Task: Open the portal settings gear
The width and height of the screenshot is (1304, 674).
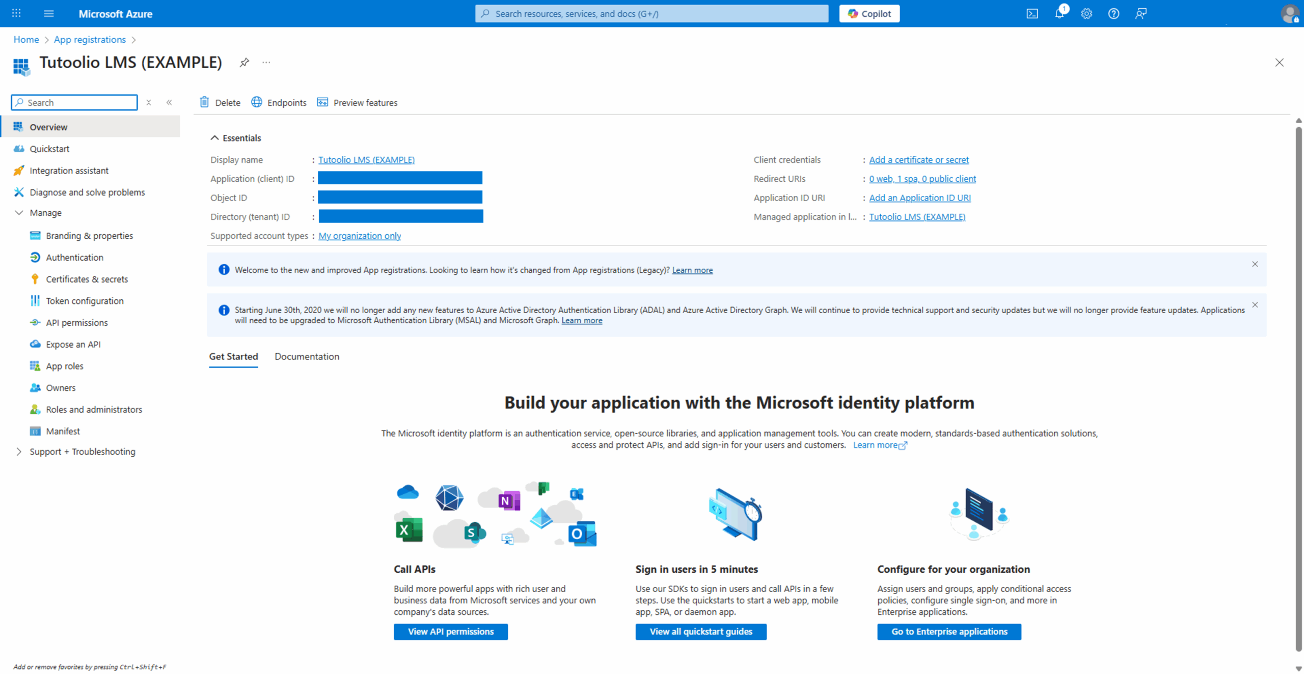Action: pyautogui.click(x=1086, y=14)
